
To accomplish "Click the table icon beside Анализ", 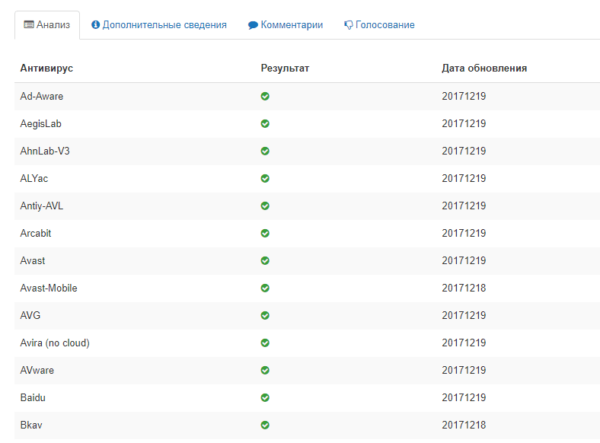I will pyautogui.click(x=29, y=25).
